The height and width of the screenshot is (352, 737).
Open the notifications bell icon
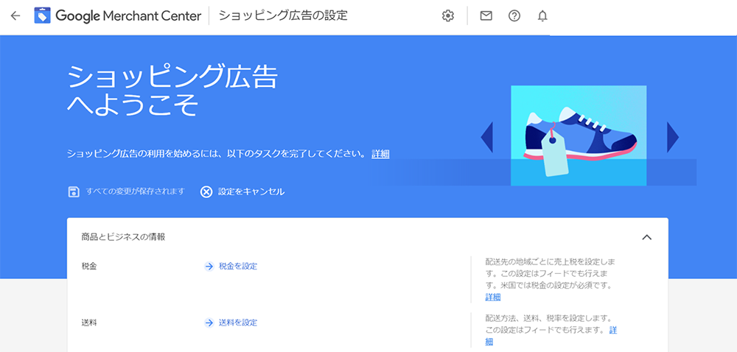(x=542, y=16)
